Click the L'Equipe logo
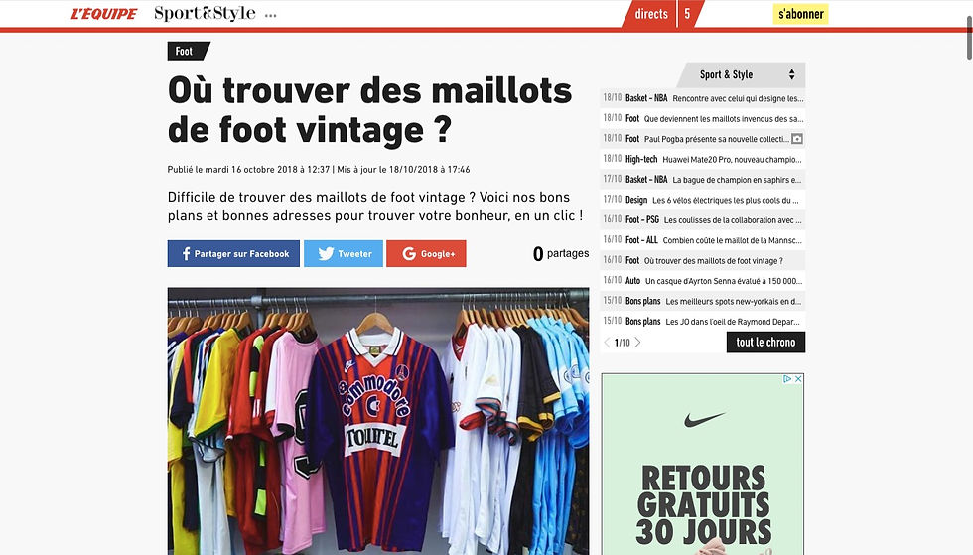 tap(103, 14)
